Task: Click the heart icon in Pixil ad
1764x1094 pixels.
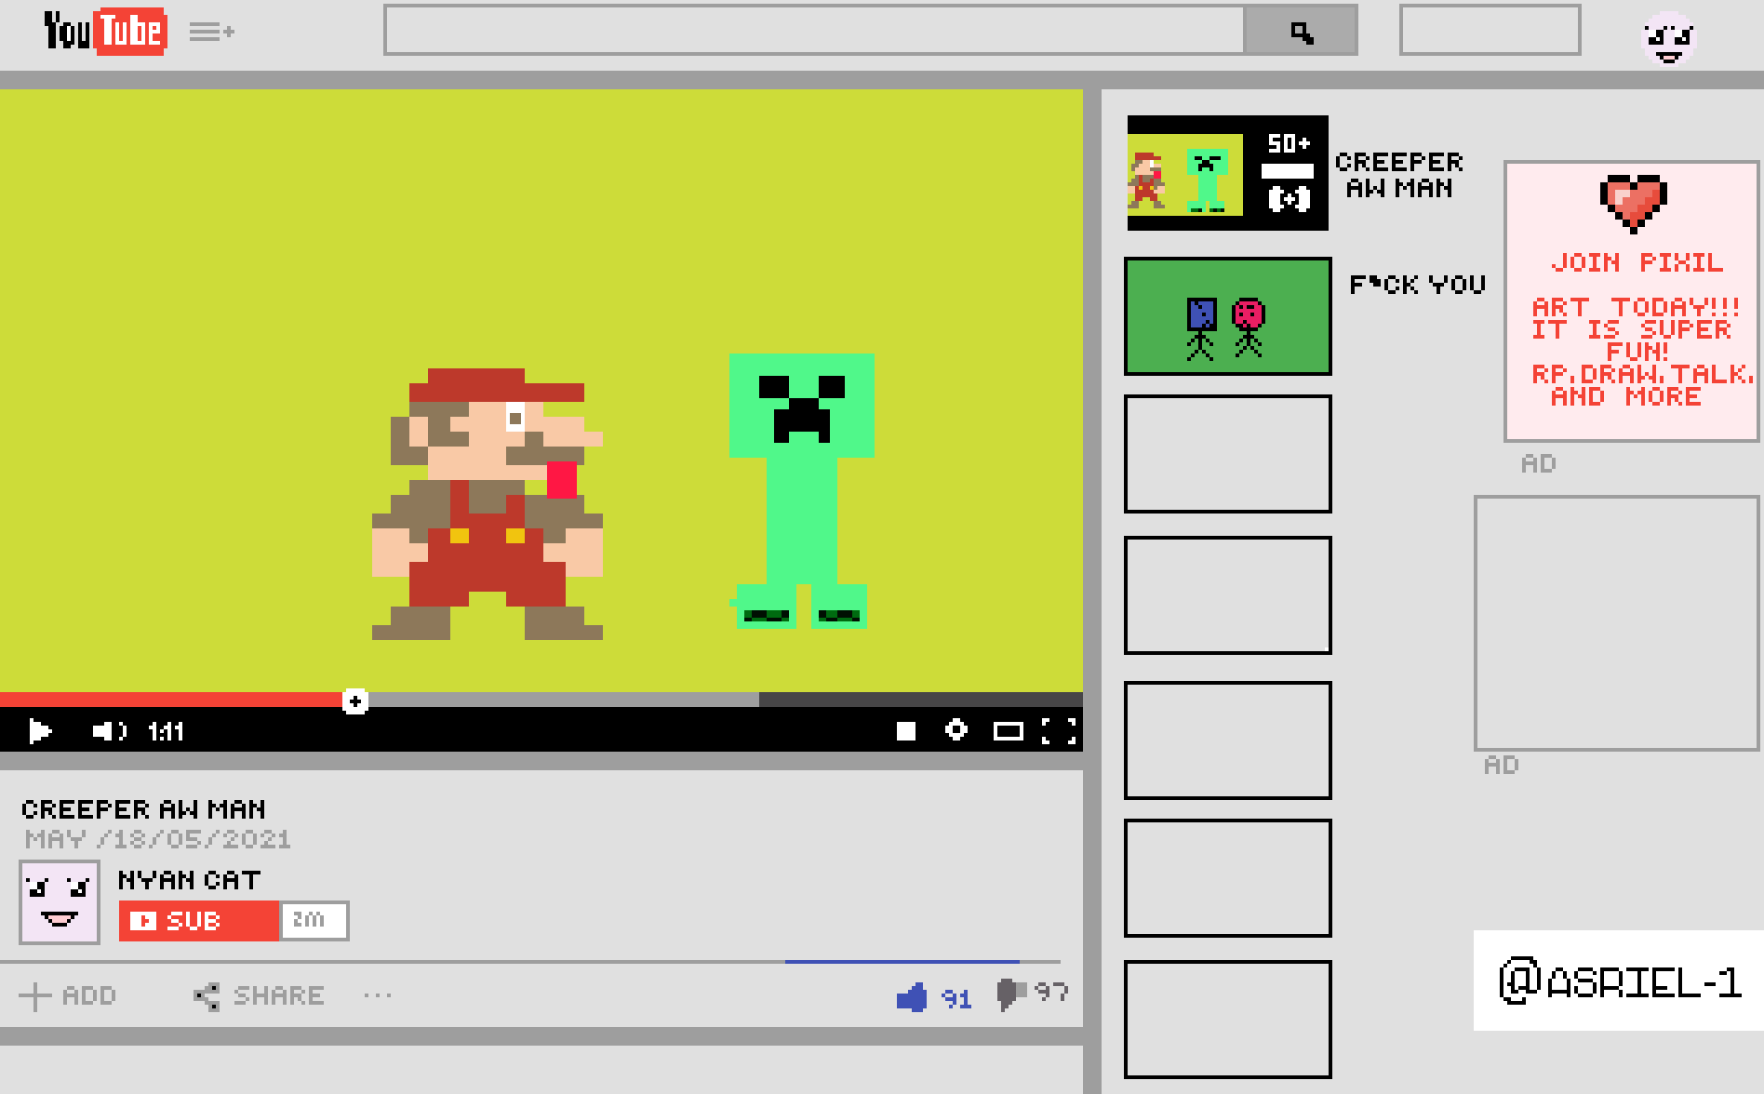Action: pos(1634,202)
